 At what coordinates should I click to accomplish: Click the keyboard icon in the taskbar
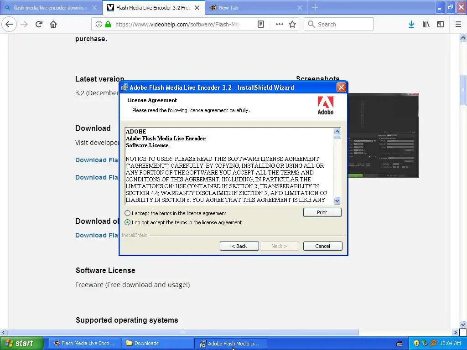click(x=400, y=344)
